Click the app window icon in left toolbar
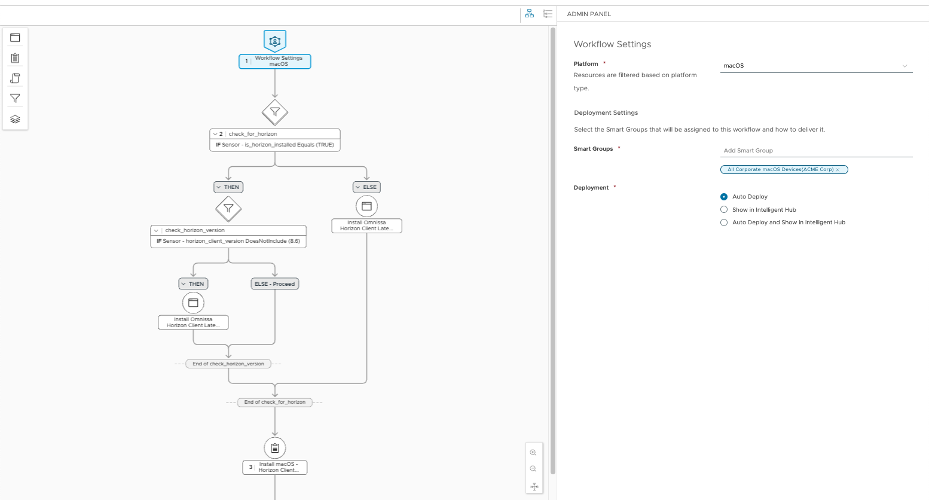The width and height of the screenshot is (929, 500). (16, 38)
